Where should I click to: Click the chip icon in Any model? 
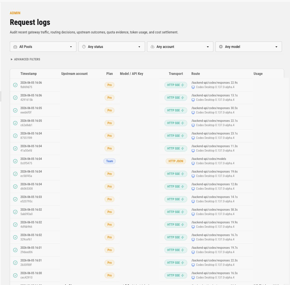[x=221, y=47]
